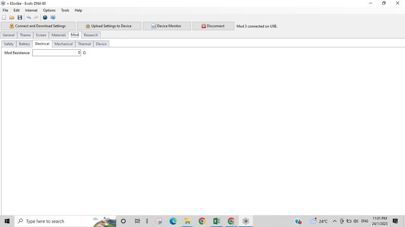Image resolution: width=405 pixels, height=227 pixels.
Task: Click the blue monitor toolbar icon
Action: pyautogui.click(x=53, y=17)
